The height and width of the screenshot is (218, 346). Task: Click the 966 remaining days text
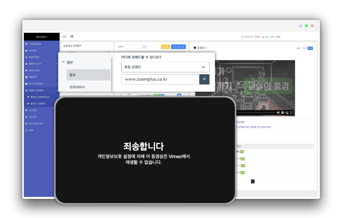pyautogui.click(x=256, y=37)
